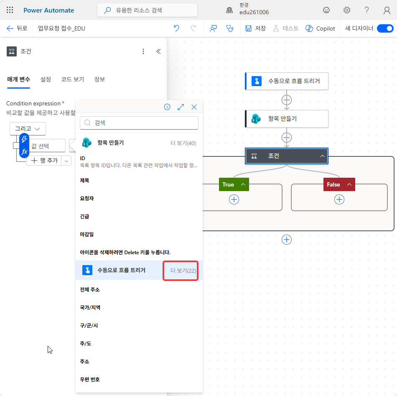Save the flow with 저장
This screenshot has height=396, width=397.
point(255,28)
